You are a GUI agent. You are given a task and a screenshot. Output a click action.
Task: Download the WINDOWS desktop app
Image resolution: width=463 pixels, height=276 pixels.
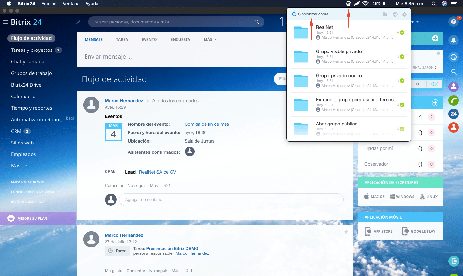tap(402, 197)
